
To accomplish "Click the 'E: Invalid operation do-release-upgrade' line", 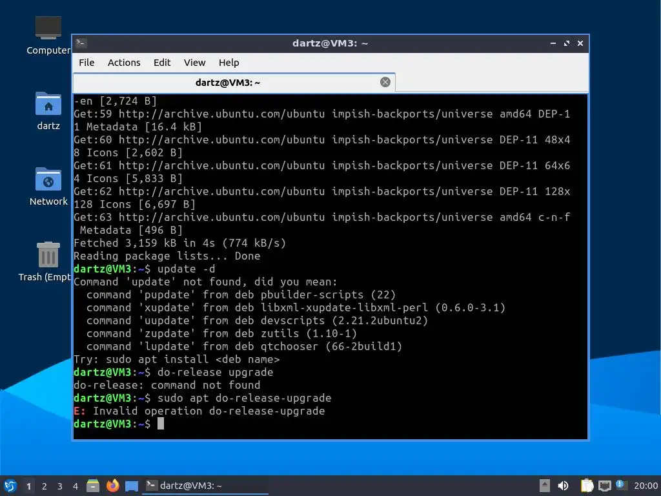I will coord(199,411).
